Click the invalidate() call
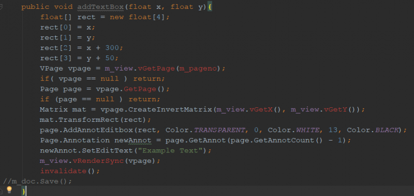The image size is (414, 196). click(x=68, y=171)
